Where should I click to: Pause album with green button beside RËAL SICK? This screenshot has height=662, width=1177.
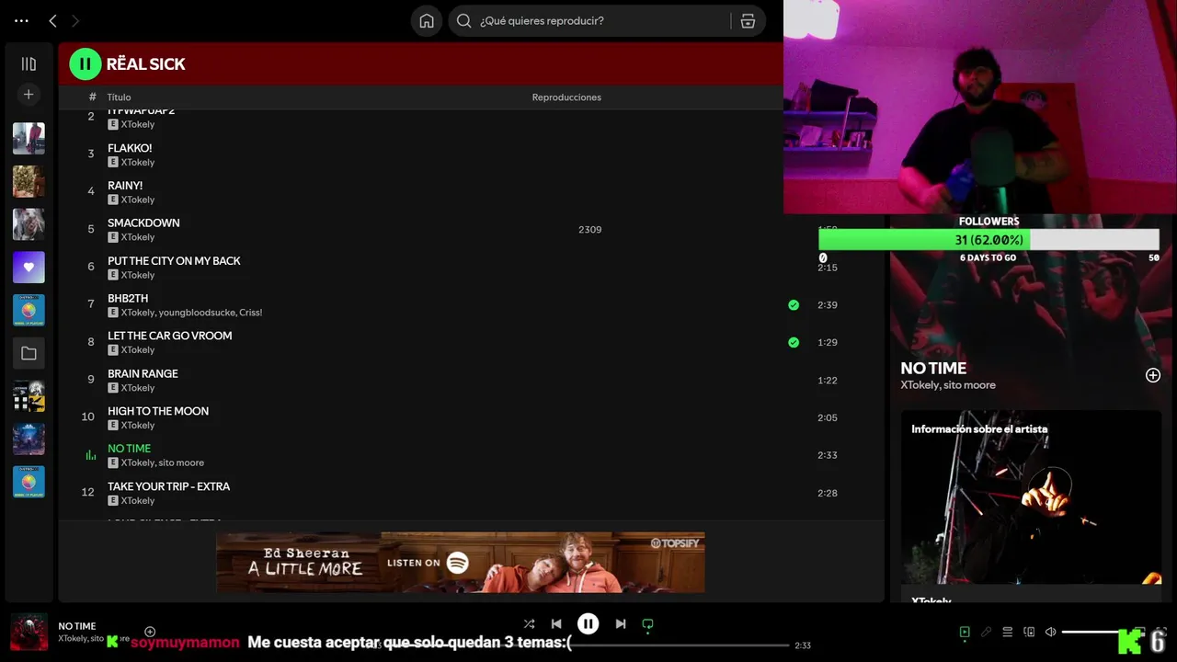pos(86,63)
